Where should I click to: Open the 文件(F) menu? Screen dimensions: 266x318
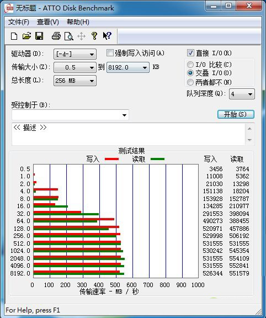19,22
